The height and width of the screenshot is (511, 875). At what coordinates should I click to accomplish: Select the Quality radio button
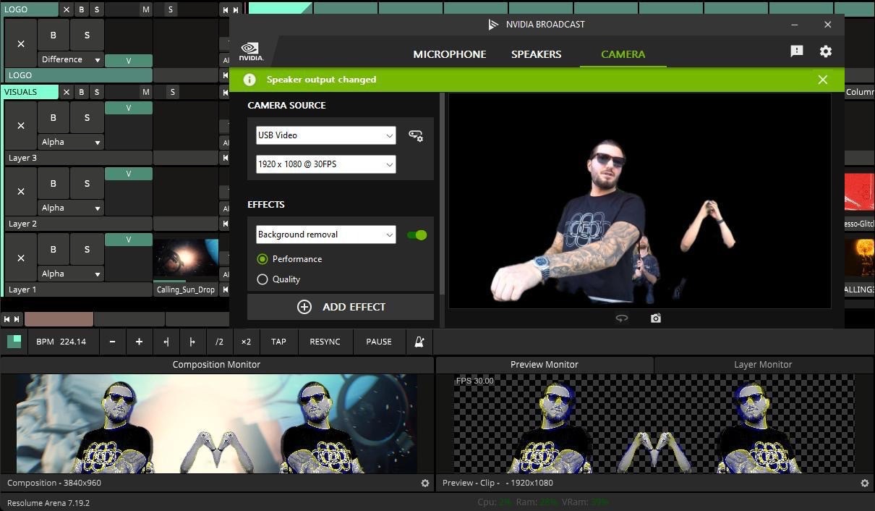tap(262, 279)
